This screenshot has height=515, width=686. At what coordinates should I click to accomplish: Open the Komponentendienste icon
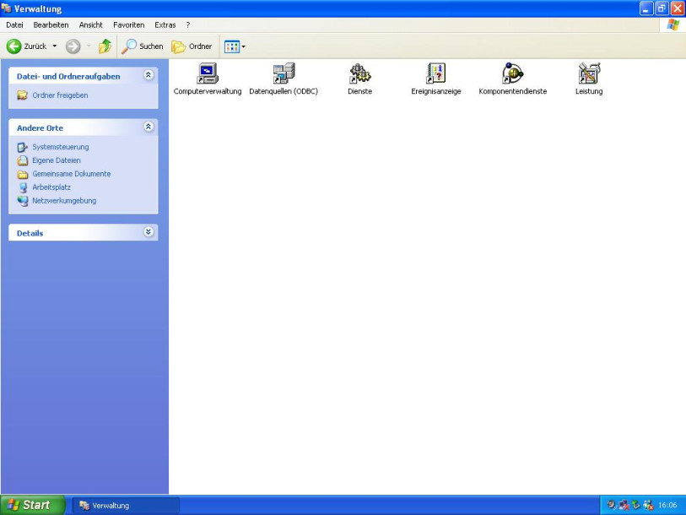pos(512,74)
